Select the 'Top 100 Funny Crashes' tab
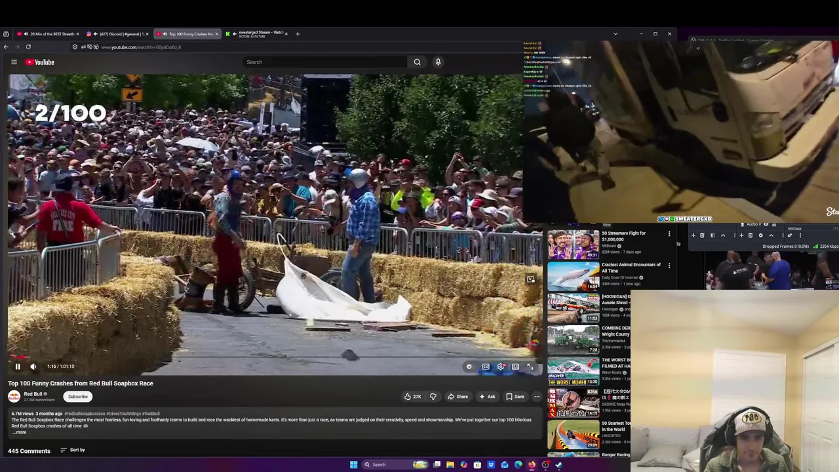This screenshot has width=839, height=472. pos(187,34)
